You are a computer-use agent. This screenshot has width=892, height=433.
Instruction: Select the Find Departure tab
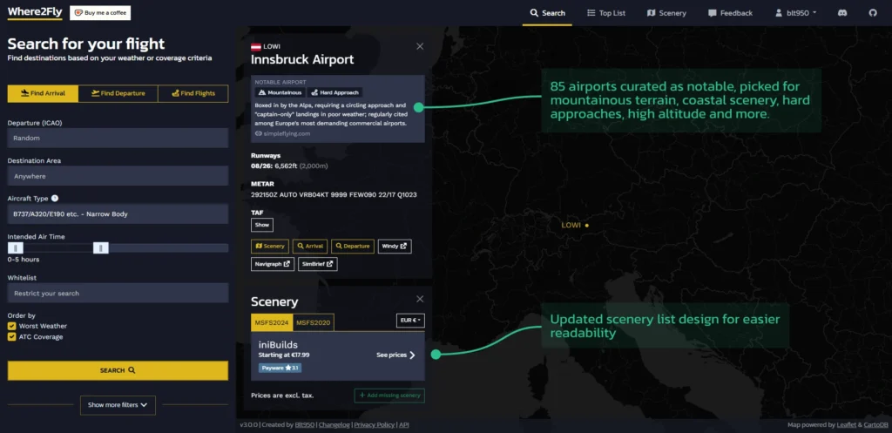click(118, 93)
